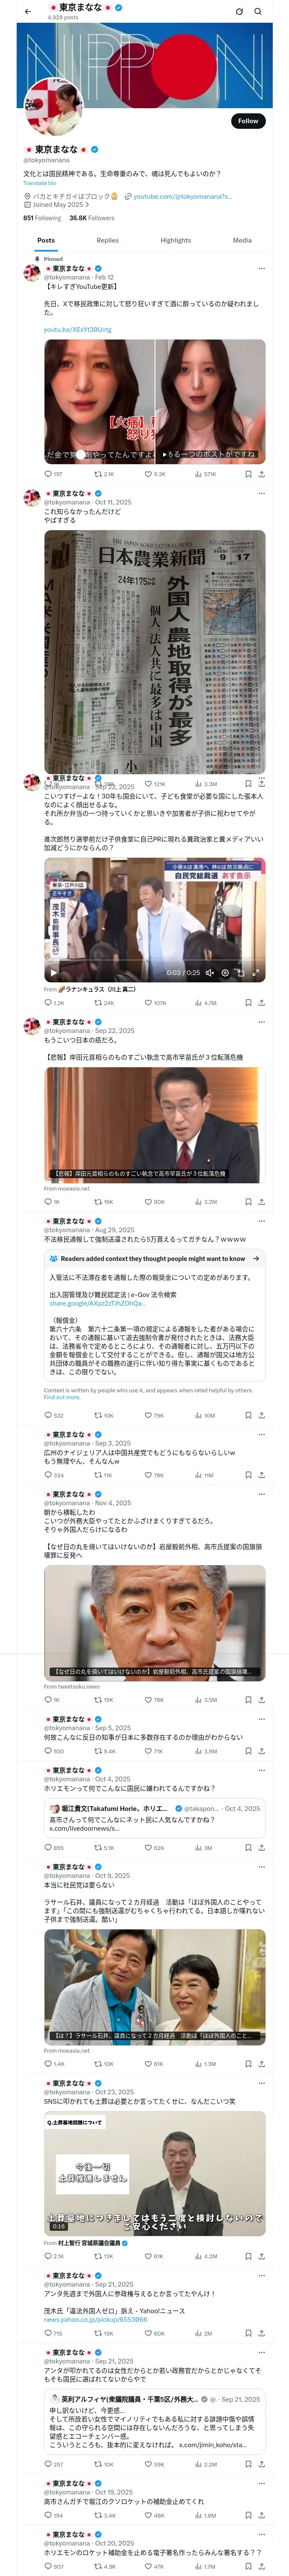Open more menu on Sep 22 Kishida post
The image size is (289, 2576).
click(262, 1022)
